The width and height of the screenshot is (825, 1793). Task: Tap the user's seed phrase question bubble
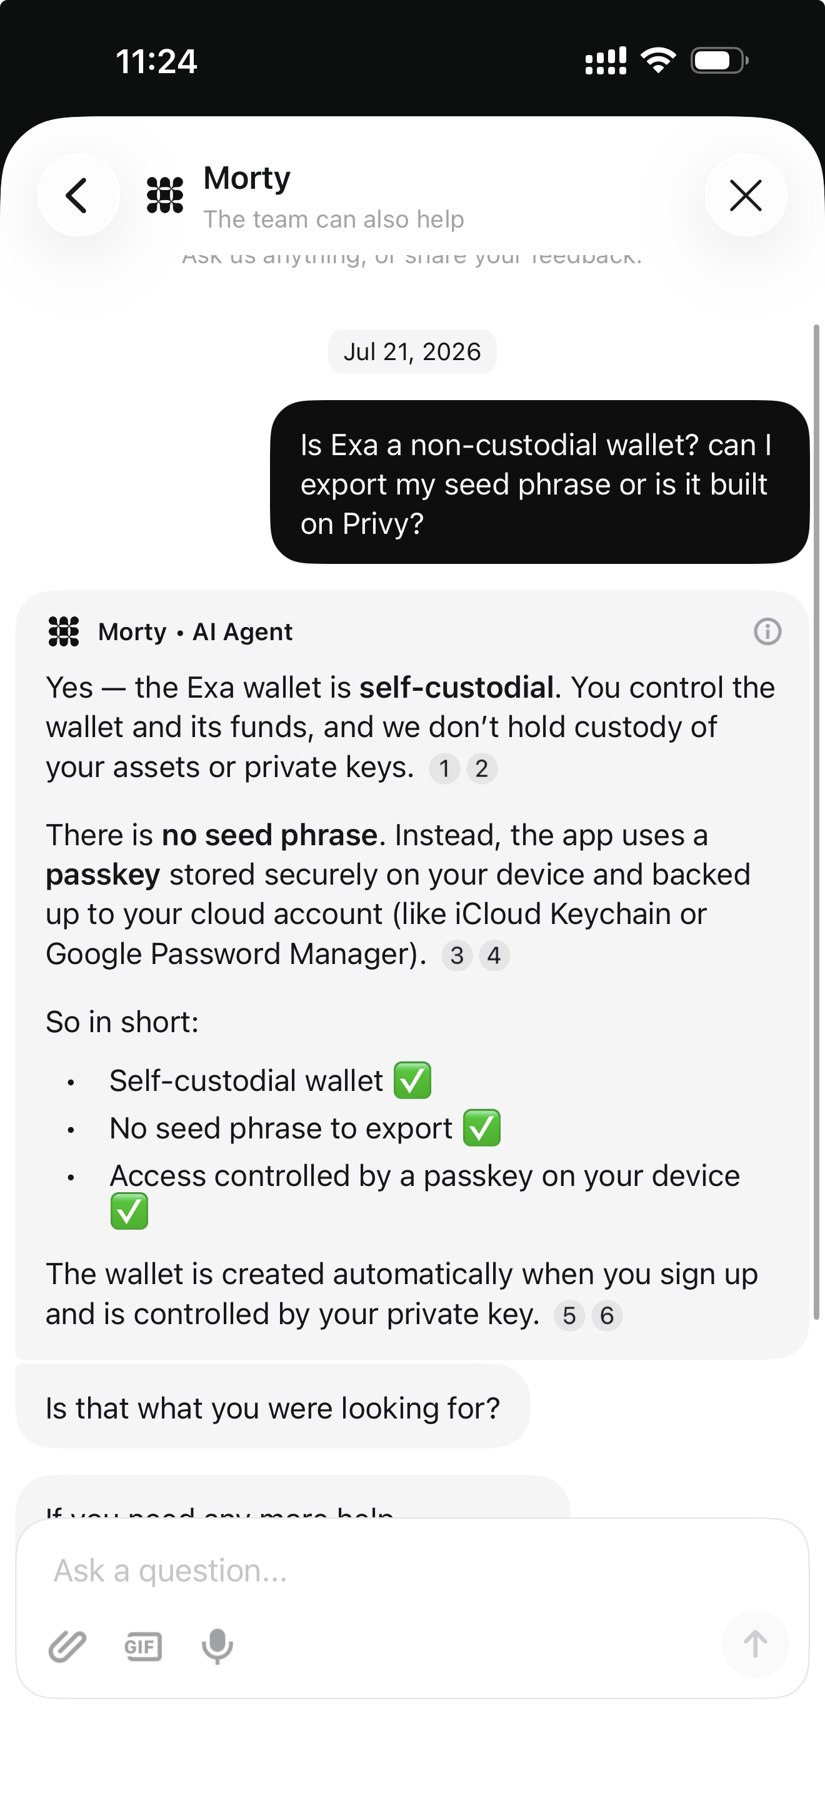[x=540, y=483]
